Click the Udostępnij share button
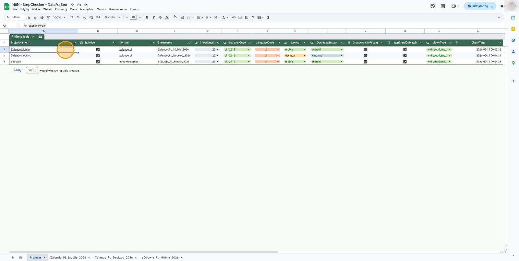 pyautogui.click(x=477, y=6)
